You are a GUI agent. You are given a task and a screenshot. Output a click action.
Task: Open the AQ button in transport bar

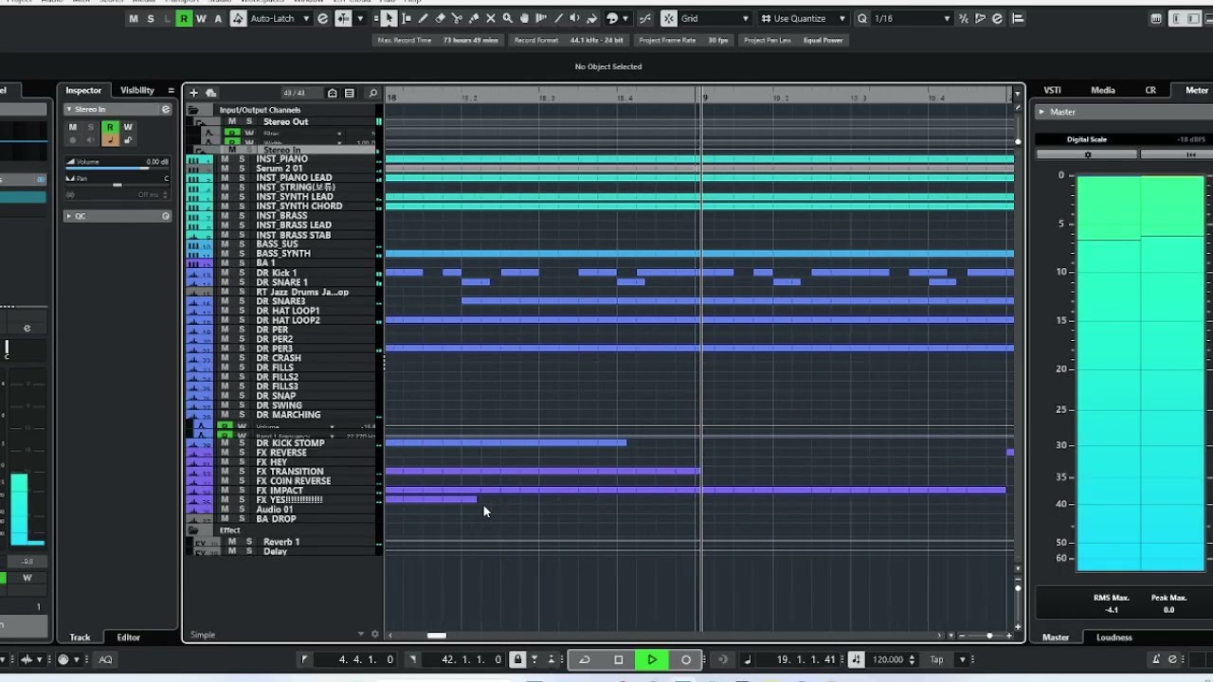[x=105, y=659]
